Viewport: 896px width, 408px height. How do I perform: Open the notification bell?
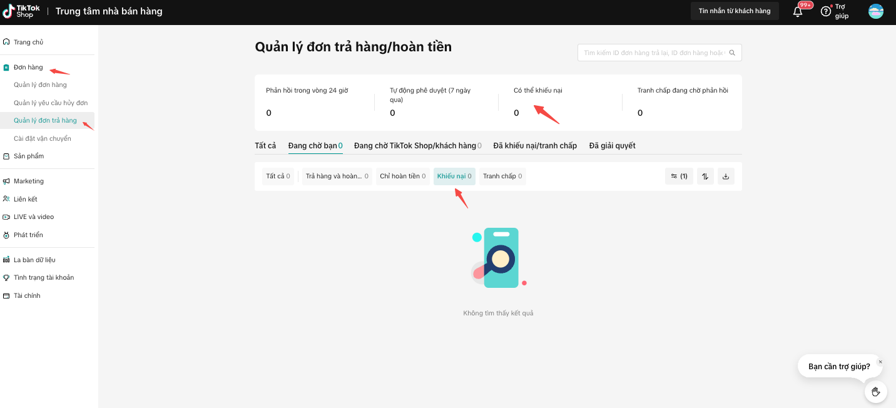pyautogui.click(x=798, y=11)
